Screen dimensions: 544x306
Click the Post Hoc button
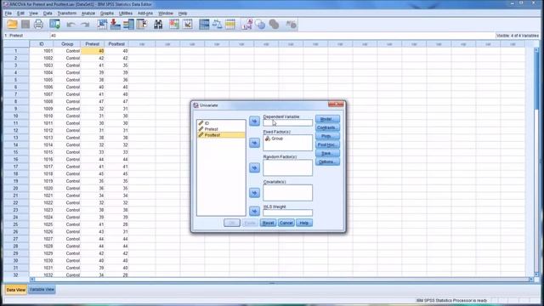pyautogui.click(x=327, y=144)
